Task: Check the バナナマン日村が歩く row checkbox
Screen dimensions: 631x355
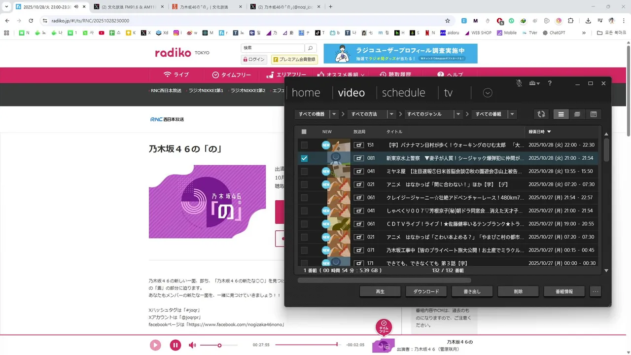Action: [x=304, y=145]
